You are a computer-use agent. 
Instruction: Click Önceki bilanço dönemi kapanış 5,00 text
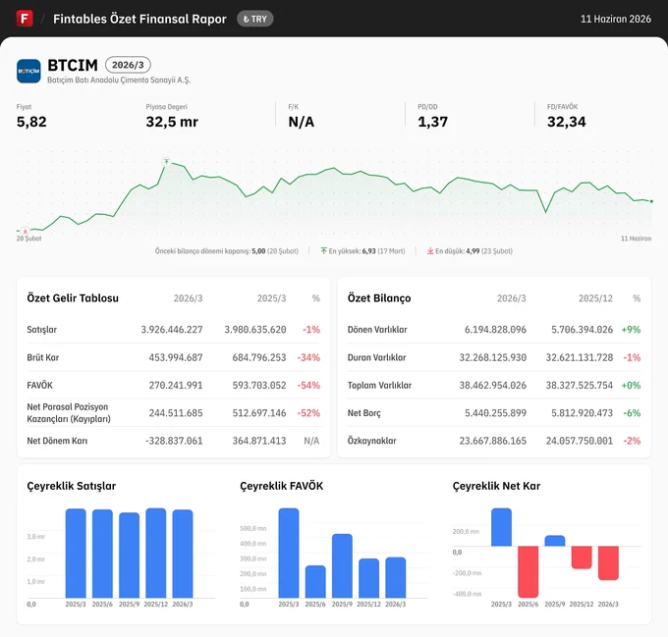tap(226, 251)
